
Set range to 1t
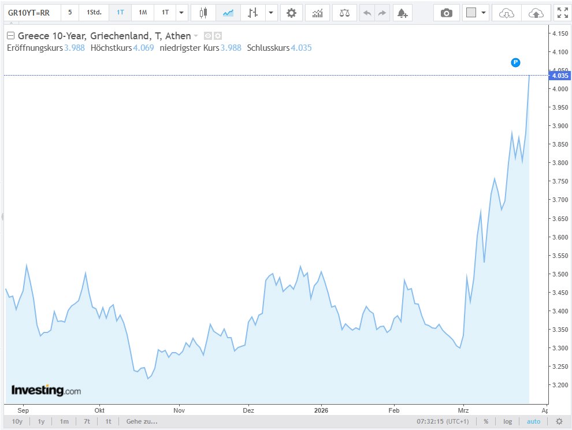pyautogui.click(x=109, y=421)
